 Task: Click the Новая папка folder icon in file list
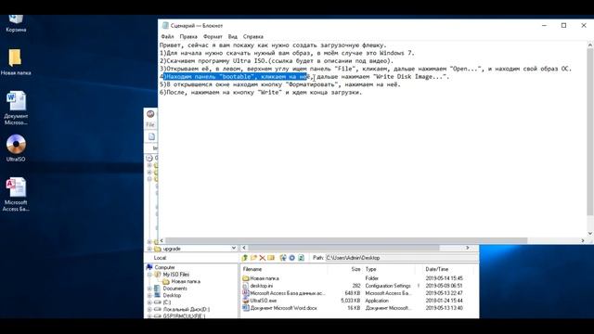245,278
